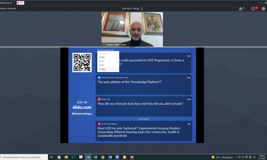Click the Windows search box in taskbar
This screenshot has height=160, width=267.
24,157
